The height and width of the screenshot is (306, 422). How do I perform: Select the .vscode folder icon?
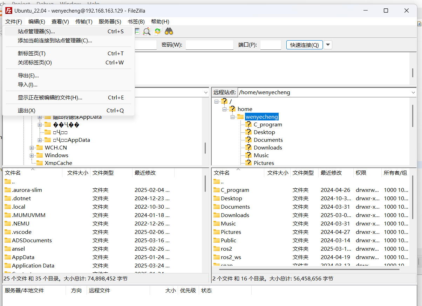(x=8, y=232)
